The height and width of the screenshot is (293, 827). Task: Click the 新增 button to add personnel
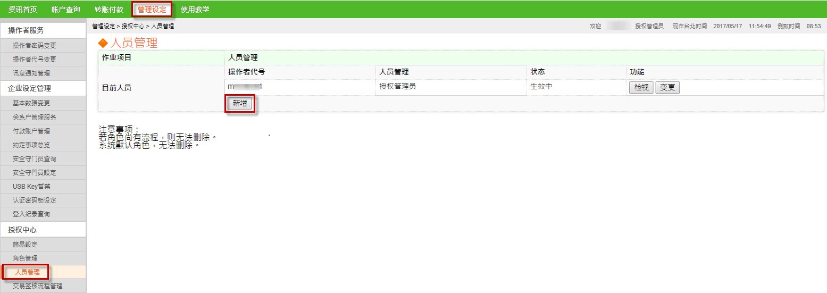240,104
